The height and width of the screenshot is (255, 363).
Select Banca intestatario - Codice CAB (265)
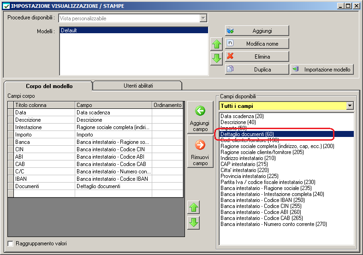coord(286,218)
